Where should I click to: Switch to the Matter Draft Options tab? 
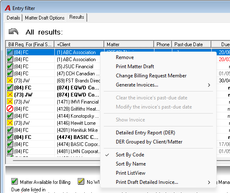pyautogui.click(x=44, y=18)
